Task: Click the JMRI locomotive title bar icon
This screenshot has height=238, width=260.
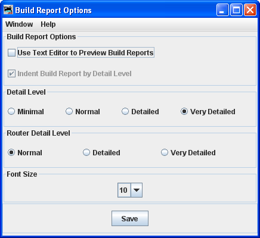Action: click(8, 10)
